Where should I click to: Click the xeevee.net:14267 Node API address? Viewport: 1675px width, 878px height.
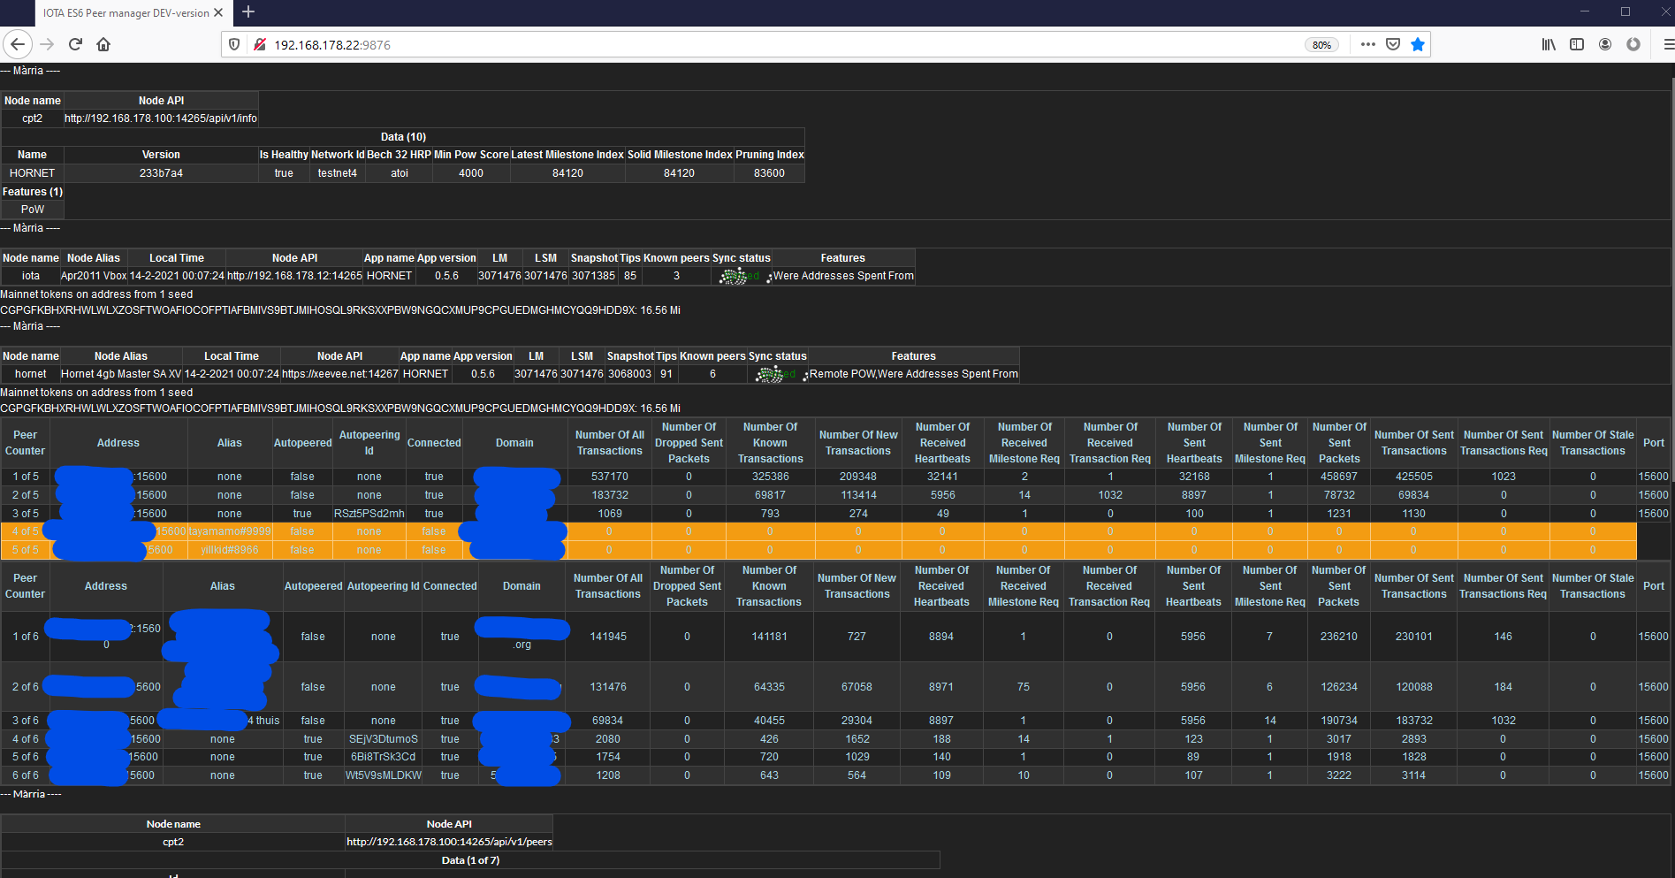tap(340, 374)
